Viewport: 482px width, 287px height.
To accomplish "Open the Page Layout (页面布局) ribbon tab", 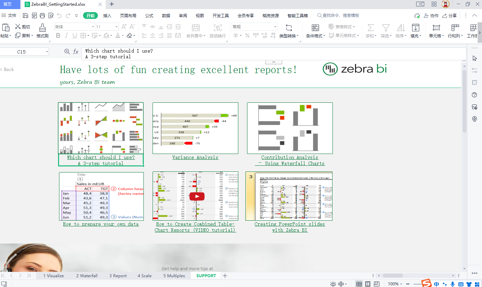I will [x=128, y=15].
